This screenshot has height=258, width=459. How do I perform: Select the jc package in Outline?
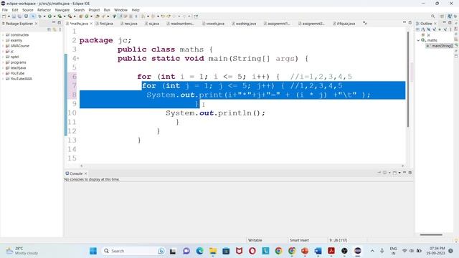pos(426,35)
